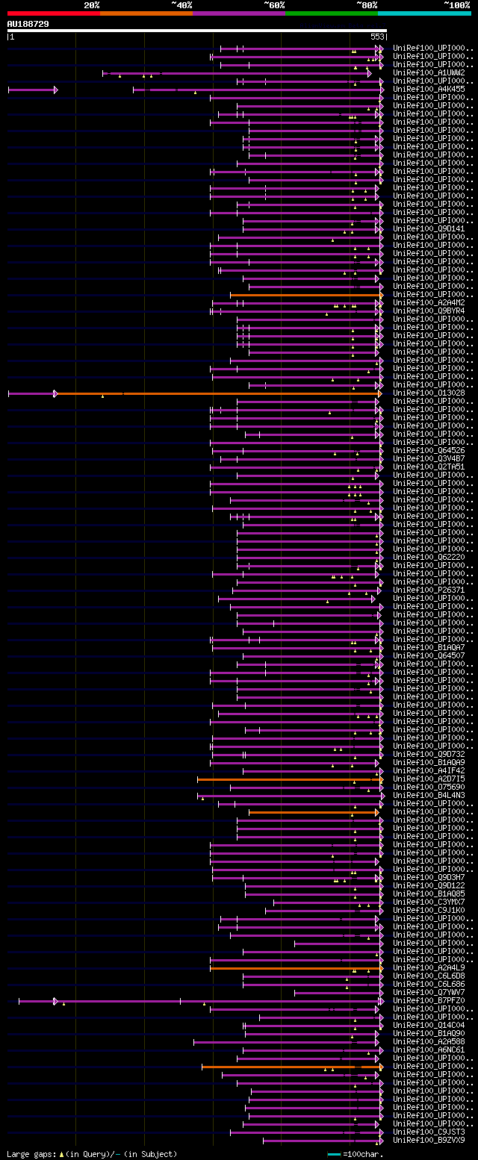Click the white query sequence bar
478x1160 pixels.
[x=197, y=31]
